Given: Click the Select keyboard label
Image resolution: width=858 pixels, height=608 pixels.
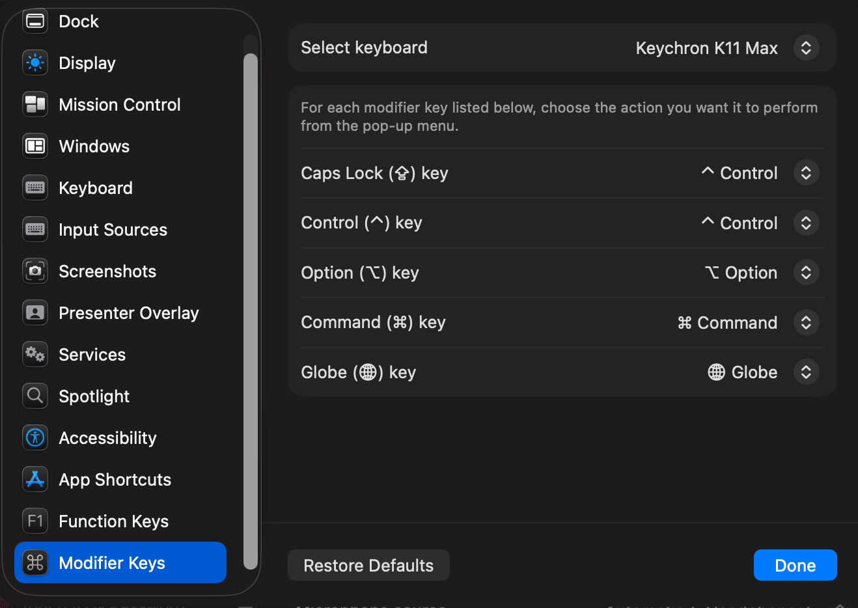Looking at the screenshot, I should [x=364, y=48].
